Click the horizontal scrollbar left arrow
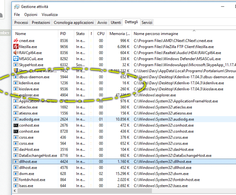 pos(15,191)
